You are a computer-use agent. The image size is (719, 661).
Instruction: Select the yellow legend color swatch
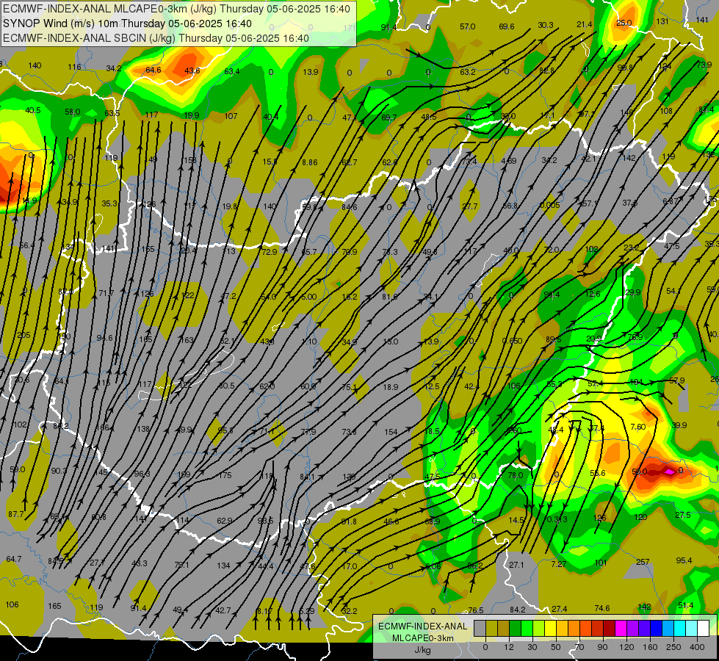(551, 628)
